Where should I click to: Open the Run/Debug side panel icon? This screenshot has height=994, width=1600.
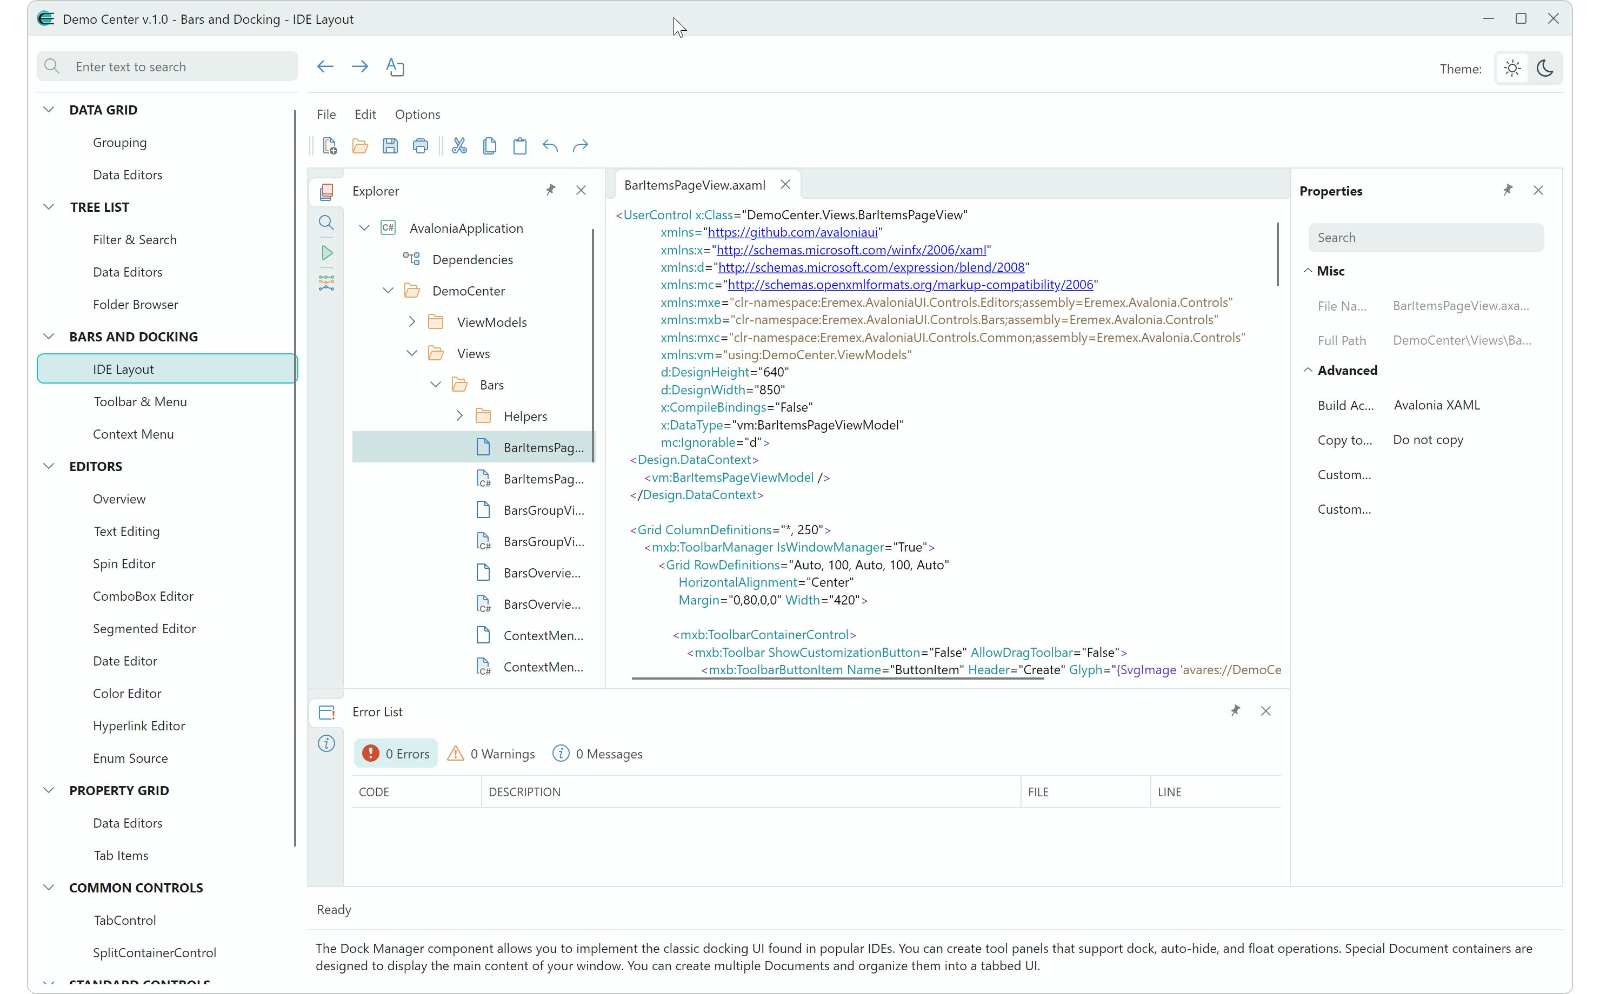click(x=326, y=253)
